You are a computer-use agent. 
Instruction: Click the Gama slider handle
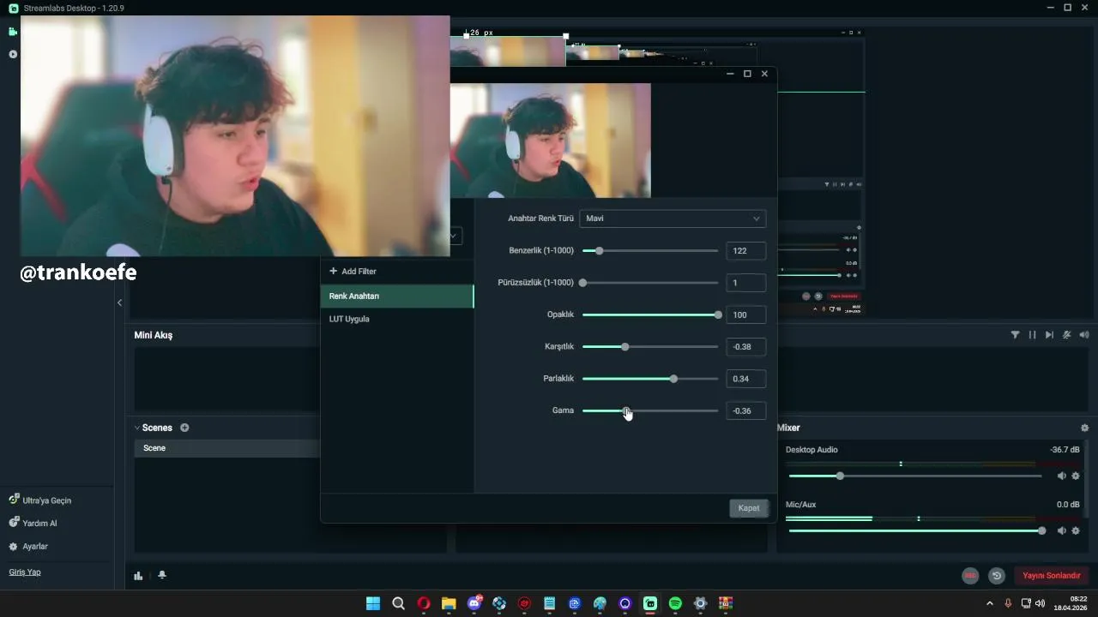coord(626,411)
